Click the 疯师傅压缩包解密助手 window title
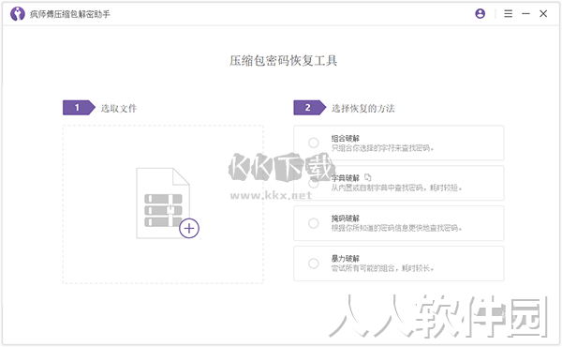The image size is (562, 347). pos(70,14)
